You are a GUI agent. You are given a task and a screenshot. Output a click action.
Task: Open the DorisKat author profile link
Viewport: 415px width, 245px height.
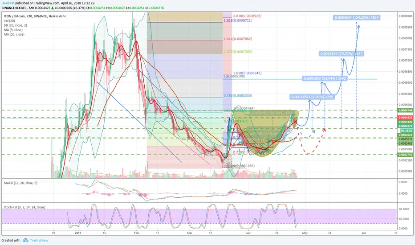point(8,3)
